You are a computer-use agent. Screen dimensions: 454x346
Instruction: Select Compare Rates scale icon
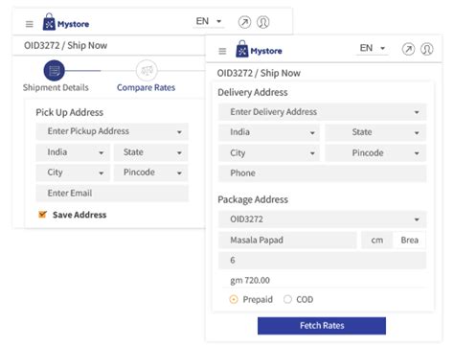[x=147, y=70]
